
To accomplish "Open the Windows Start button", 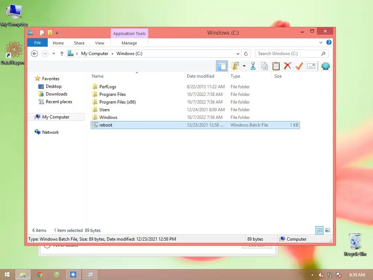I will [7, 275].
